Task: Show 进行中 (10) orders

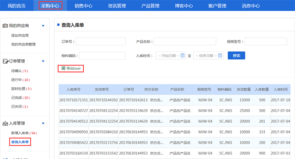Action: click(x=20, y=80)
